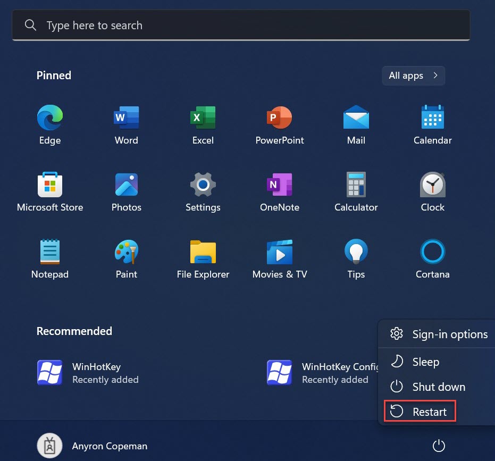Launch Word from pinned apps
The image size is (495, 461).
[x=127, y=125]
